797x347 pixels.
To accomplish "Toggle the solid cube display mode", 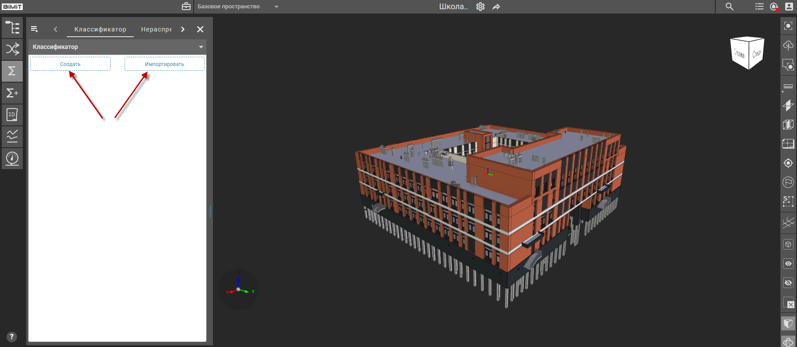I will pos(788,323).
